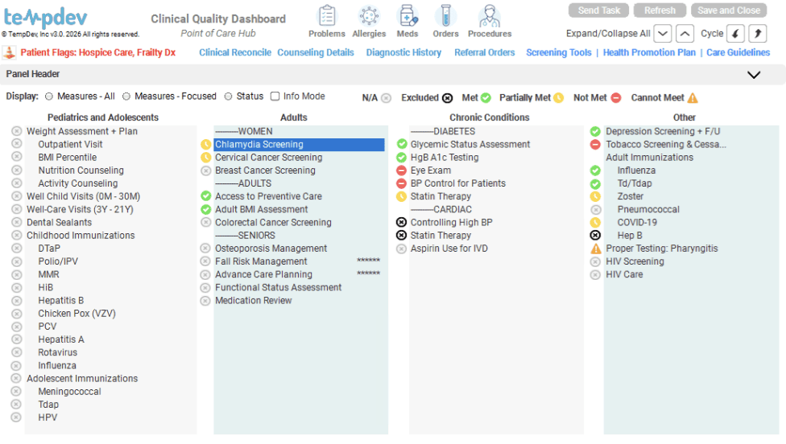Select the Breast Cancer Screening measure

click(x=265, y=171)
